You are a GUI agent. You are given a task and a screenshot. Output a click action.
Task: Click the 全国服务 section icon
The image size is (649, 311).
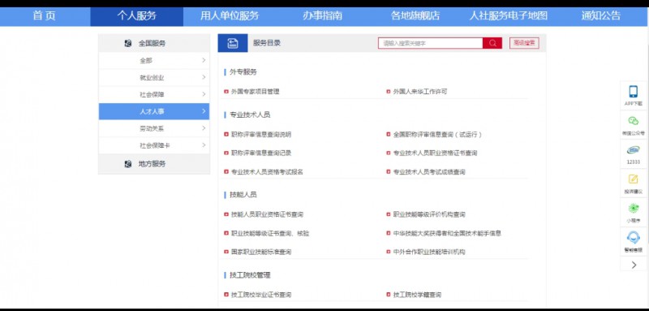pos(128,43)
